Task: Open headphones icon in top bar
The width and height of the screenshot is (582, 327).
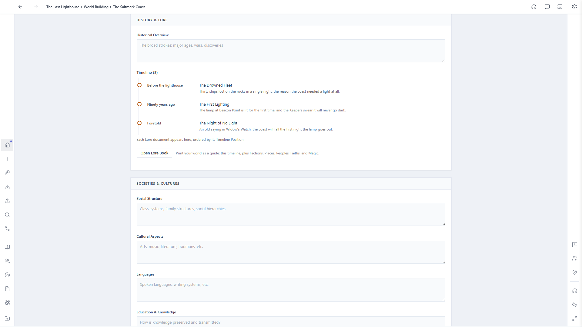Action: point(534,7)
